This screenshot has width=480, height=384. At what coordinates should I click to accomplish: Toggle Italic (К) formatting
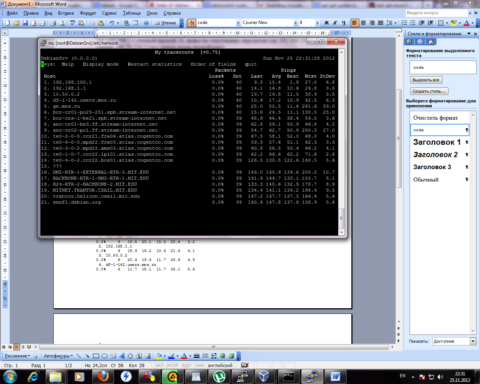(x=335, y=23)
